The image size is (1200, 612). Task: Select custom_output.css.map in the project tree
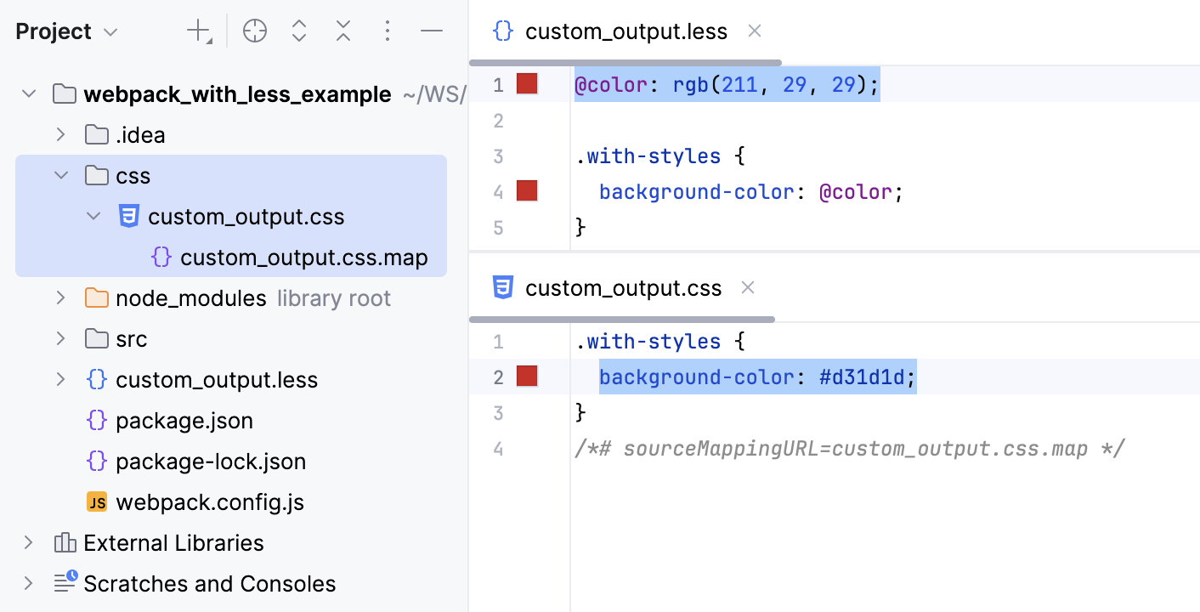pos(304,257)
